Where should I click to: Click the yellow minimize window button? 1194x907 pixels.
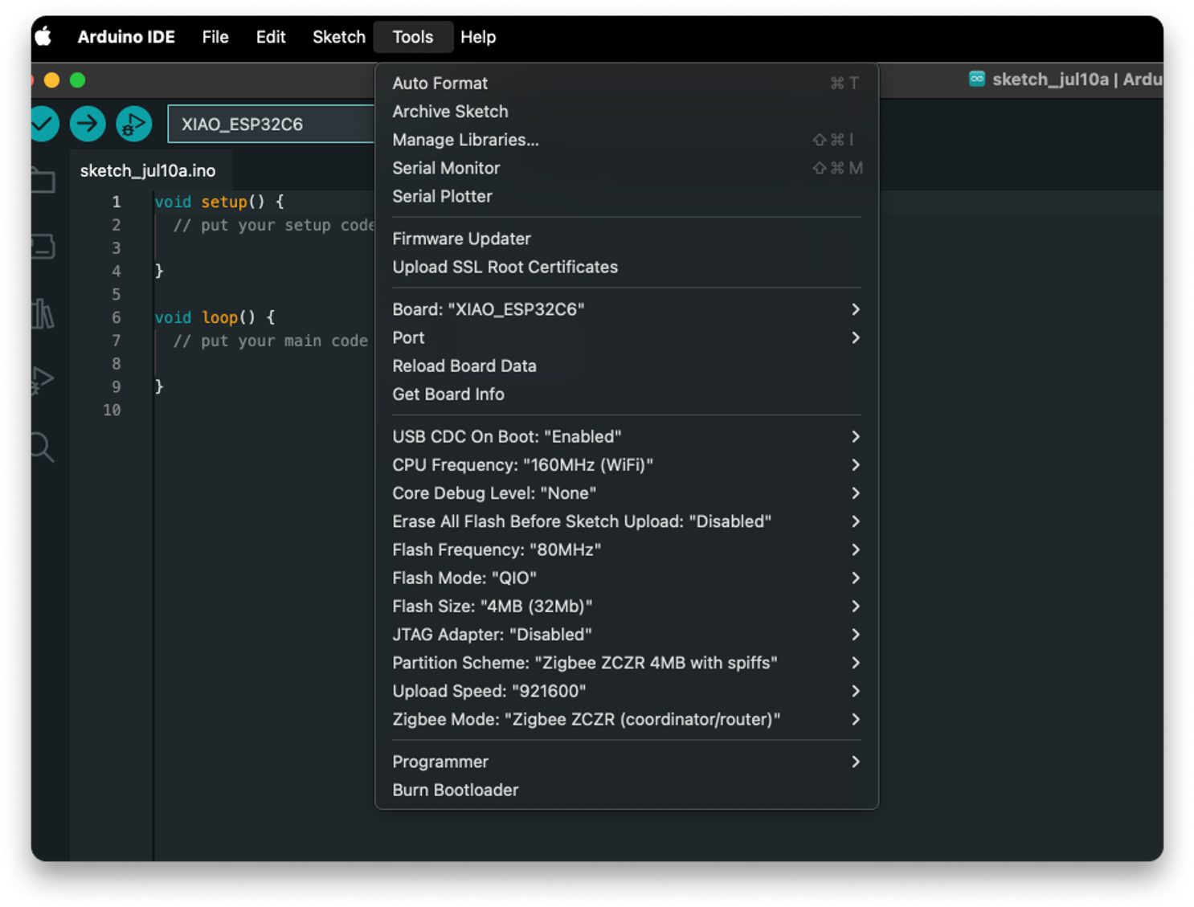(x=51, y=80)
